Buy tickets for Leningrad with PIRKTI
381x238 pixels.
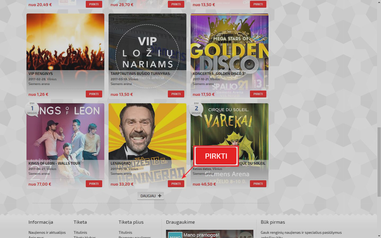pos(176,184)
